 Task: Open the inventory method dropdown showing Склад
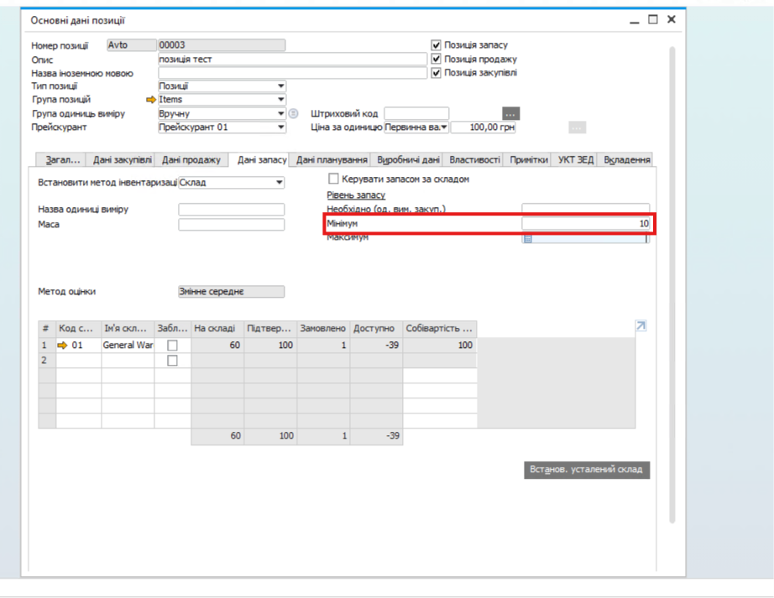tap(280, 182)
